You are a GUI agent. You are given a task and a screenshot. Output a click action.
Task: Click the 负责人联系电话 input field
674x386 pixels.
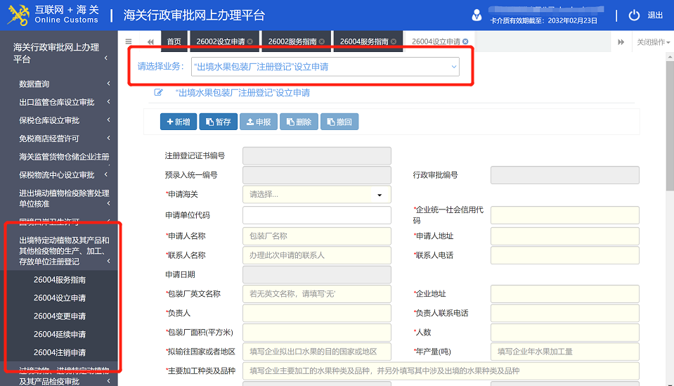[x=565, y=313]
